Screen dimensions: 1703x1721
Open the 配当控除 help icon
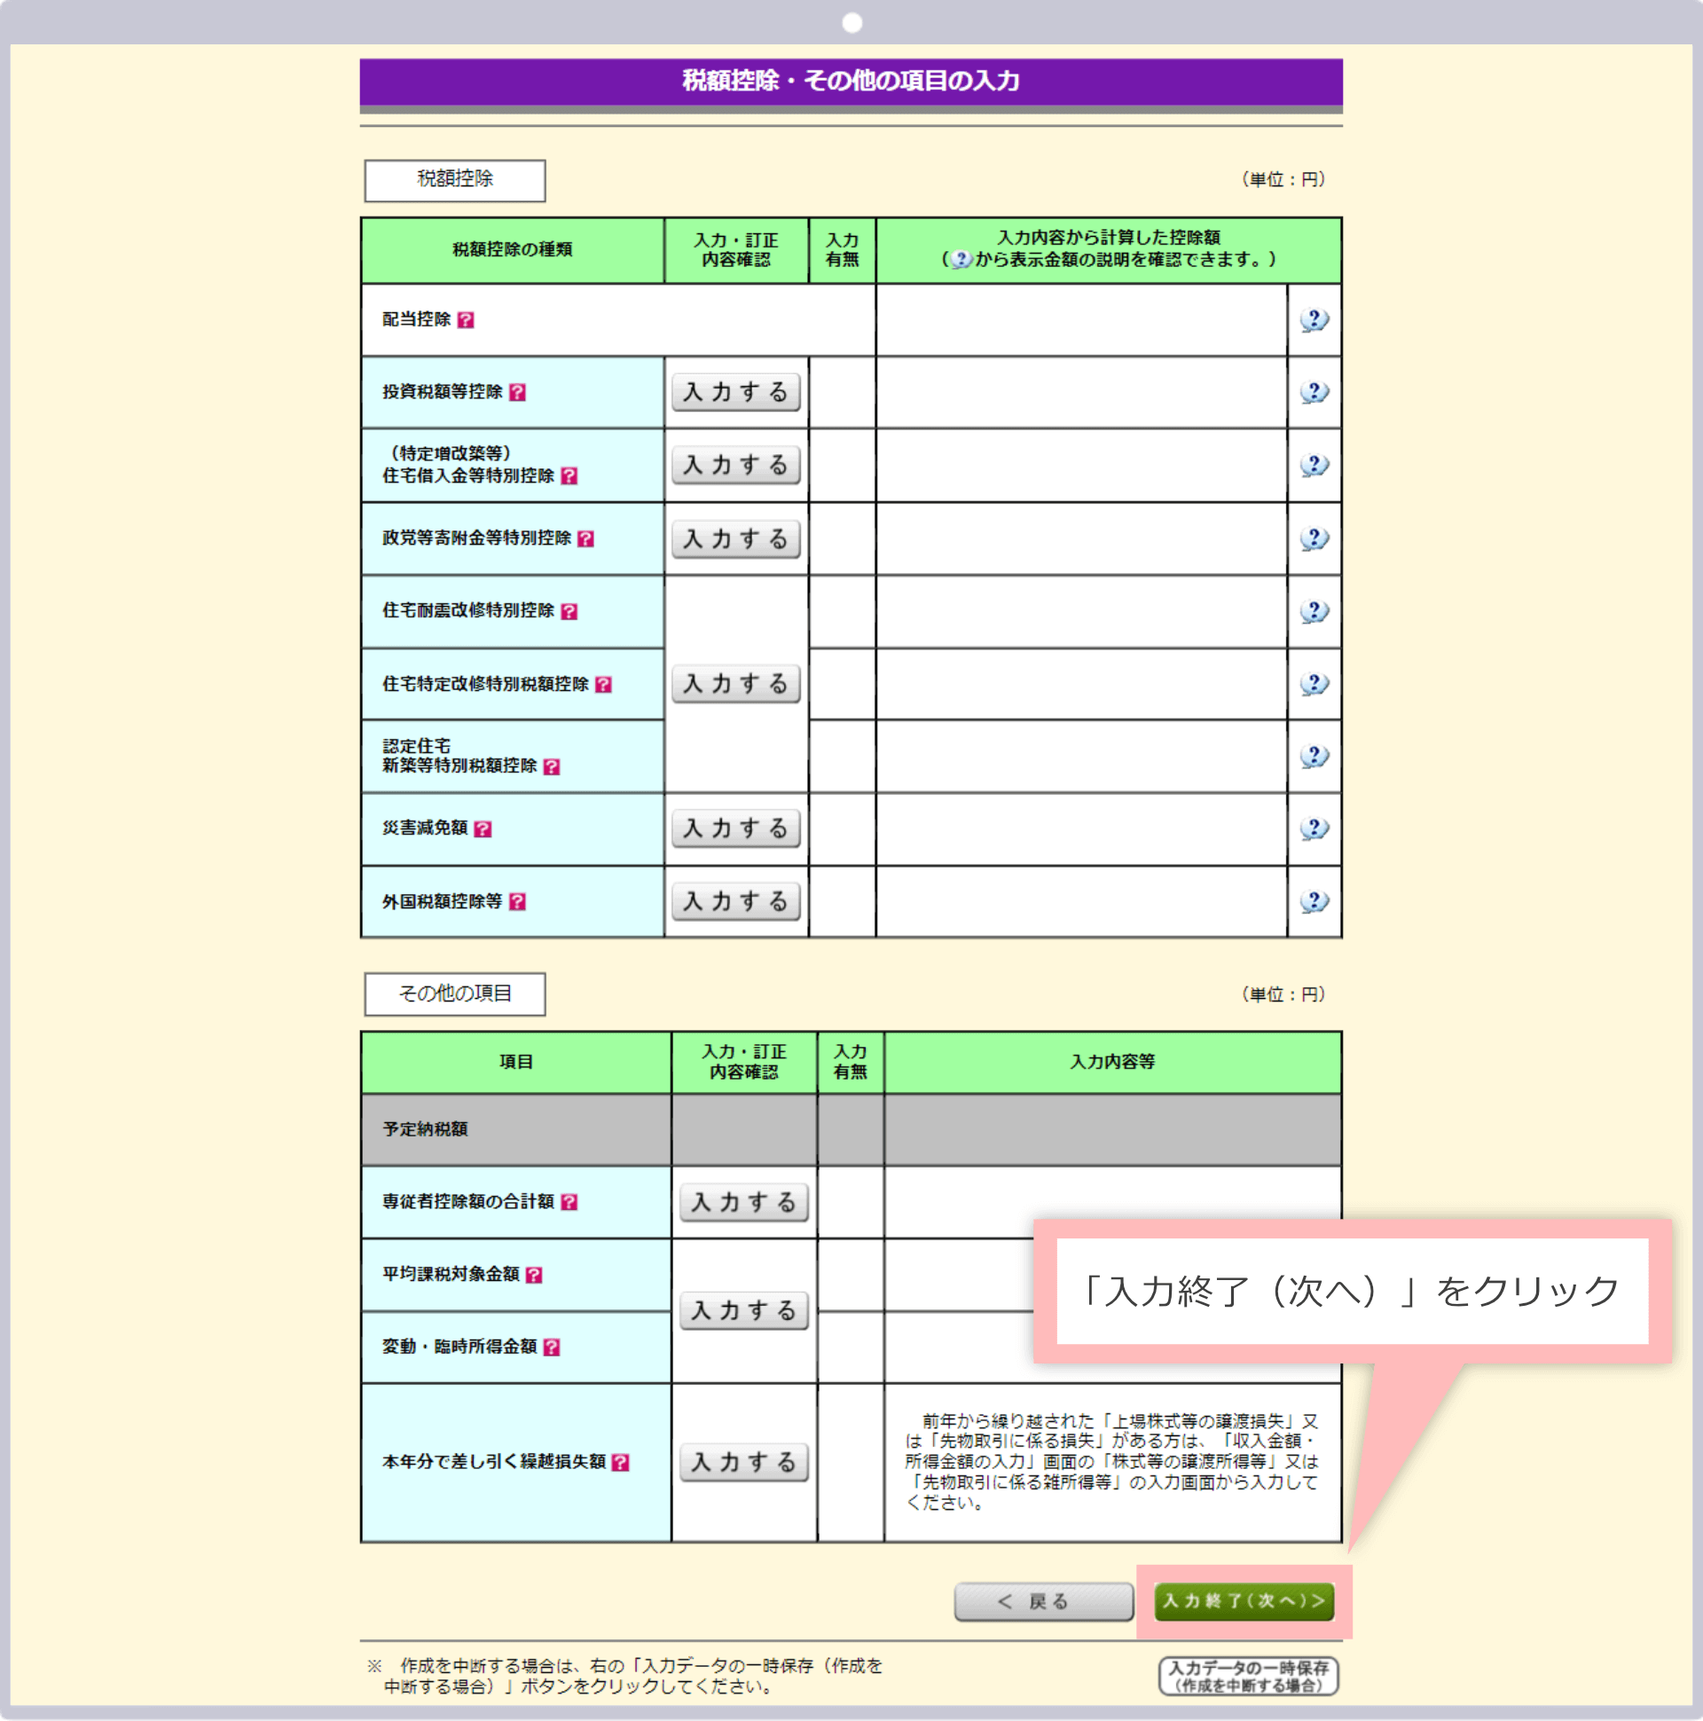click(467, 320)
